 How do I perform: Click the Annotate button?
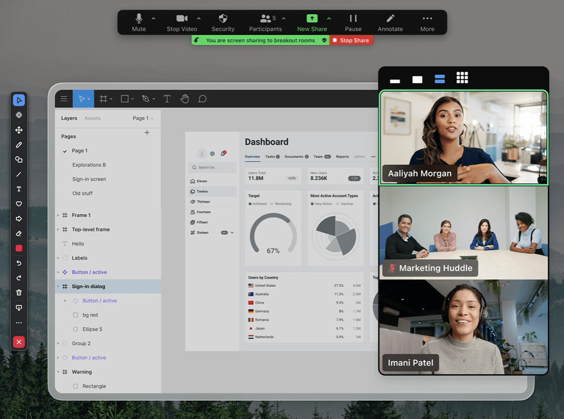(x=390, y=22)
